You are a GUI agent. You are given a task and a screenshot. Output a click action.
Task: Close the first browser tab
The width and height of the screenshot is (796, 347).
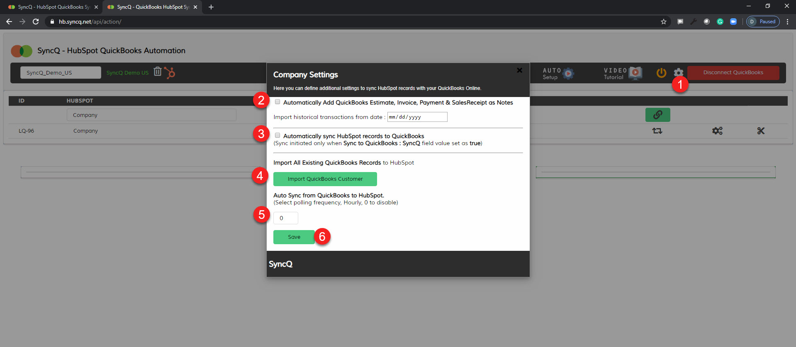click(96, 7)
